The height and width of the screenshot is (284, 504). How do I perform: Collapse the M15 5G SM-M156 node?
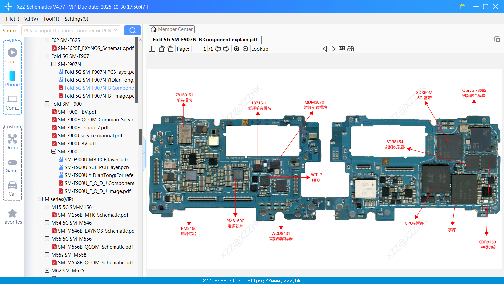tap(47, 207)
